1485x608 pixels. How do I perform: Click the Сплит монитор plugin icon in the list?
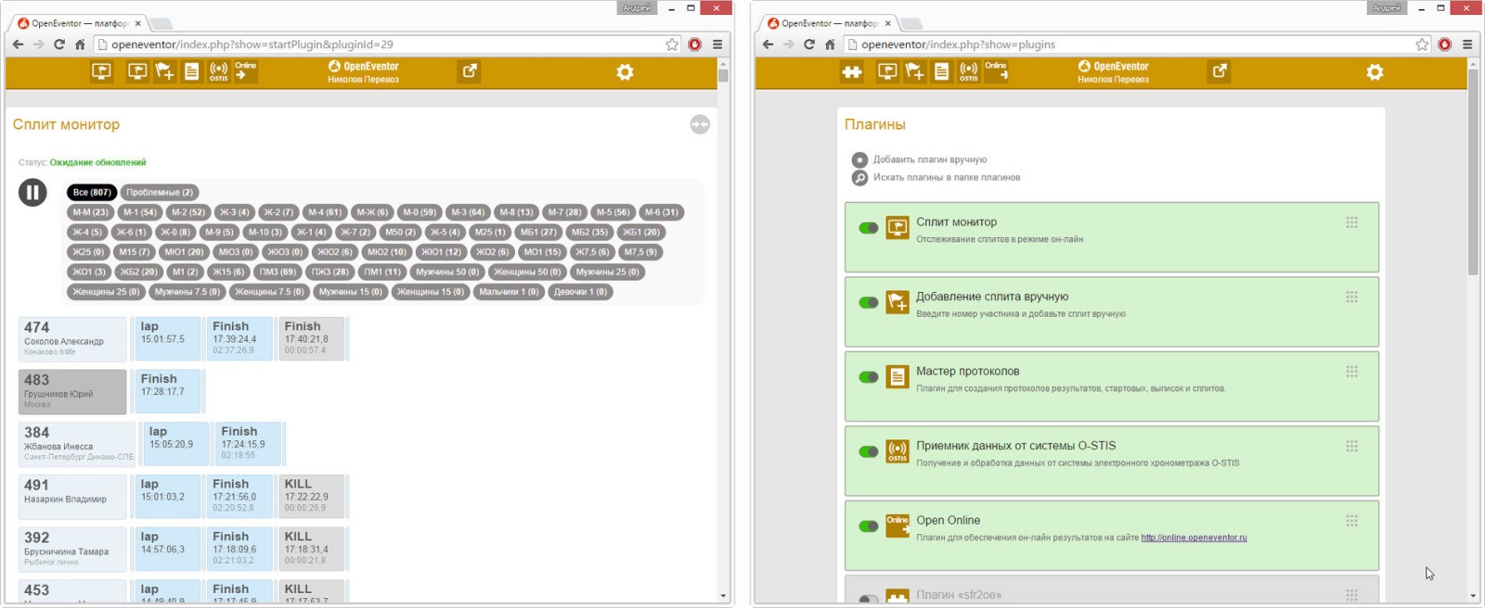pos(897,227)
